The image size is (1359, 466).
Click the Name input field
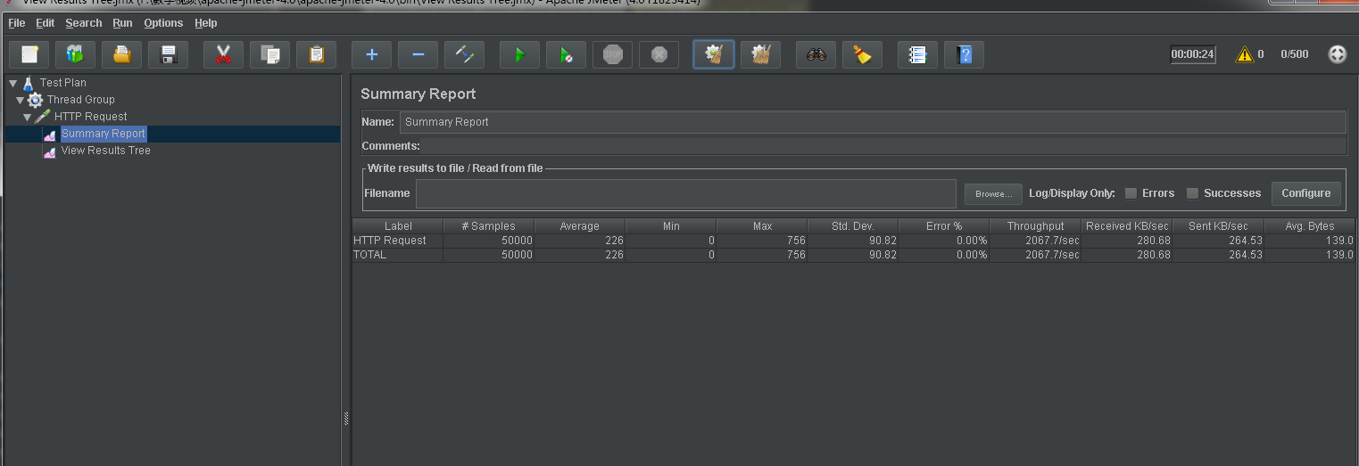[x=873, y=122]
